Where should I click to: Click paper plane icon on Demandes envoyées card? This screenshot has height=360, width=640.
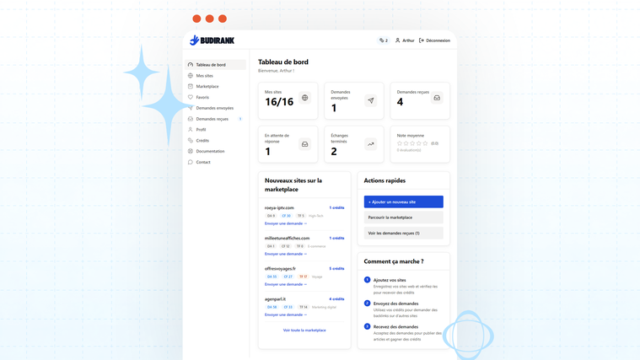371,100
